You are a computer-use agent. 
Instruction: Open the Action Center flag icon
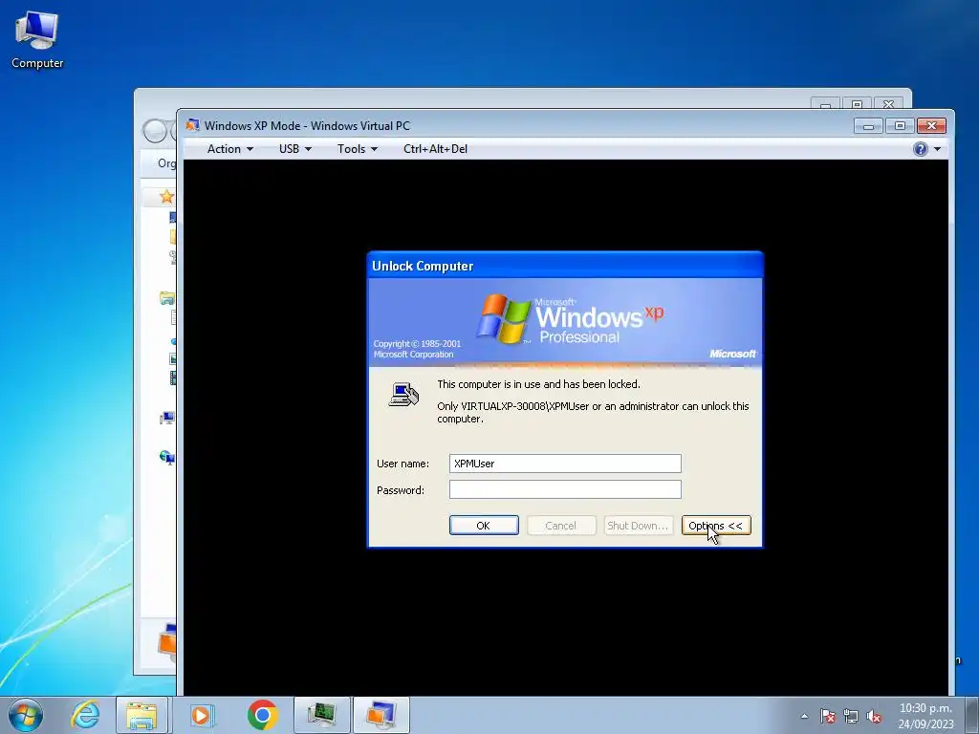[x=827, y=716]
